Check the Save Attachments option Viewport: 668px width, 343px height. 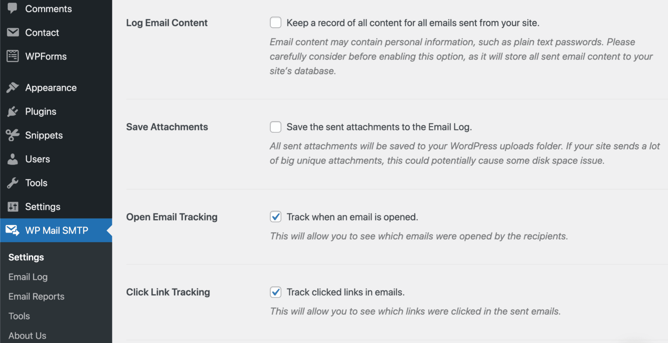(x=276, y=127)
